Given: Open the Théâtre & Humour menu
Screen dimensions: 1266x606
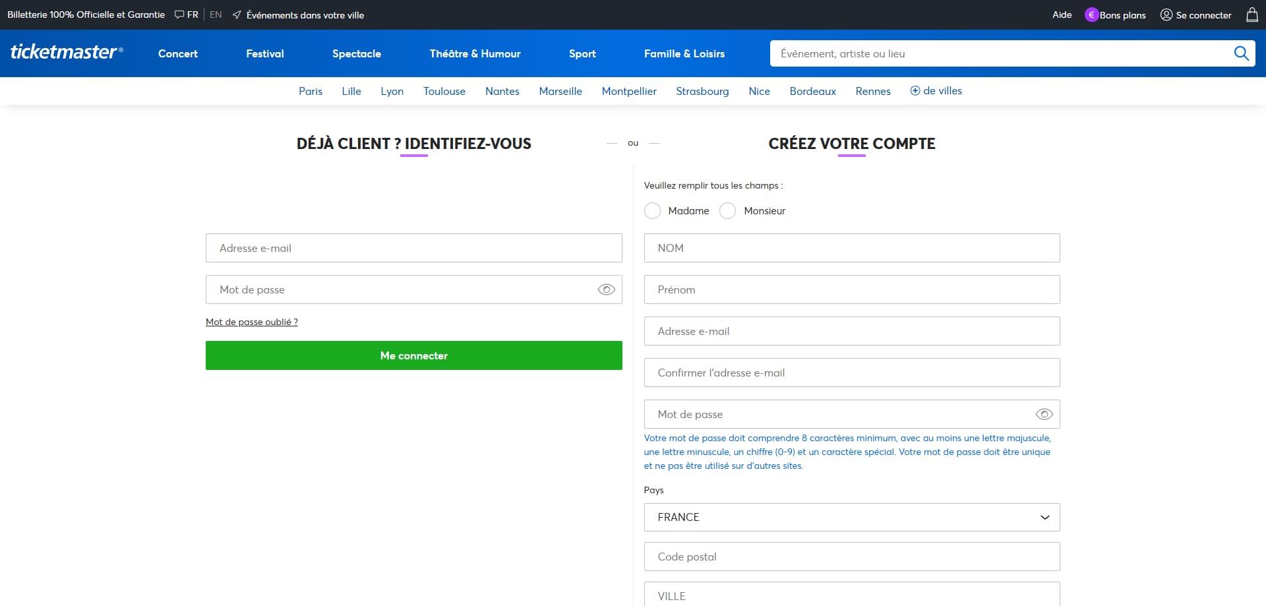Looking at the screenshot, I should [475, 53].
